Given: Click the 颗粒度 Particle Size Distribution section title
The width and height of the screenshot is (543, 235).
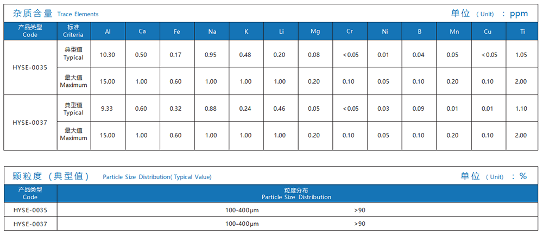Looking at the screenshot, I should (x=112, y=176).
